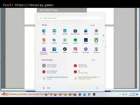Screen dimensions: 140x105
Task: Open the recommended EA app entry
Action: [81, 72]
